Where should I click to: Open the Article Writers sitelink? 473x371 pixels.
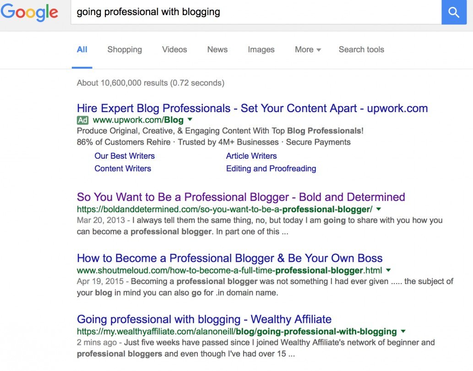point(251,156)
